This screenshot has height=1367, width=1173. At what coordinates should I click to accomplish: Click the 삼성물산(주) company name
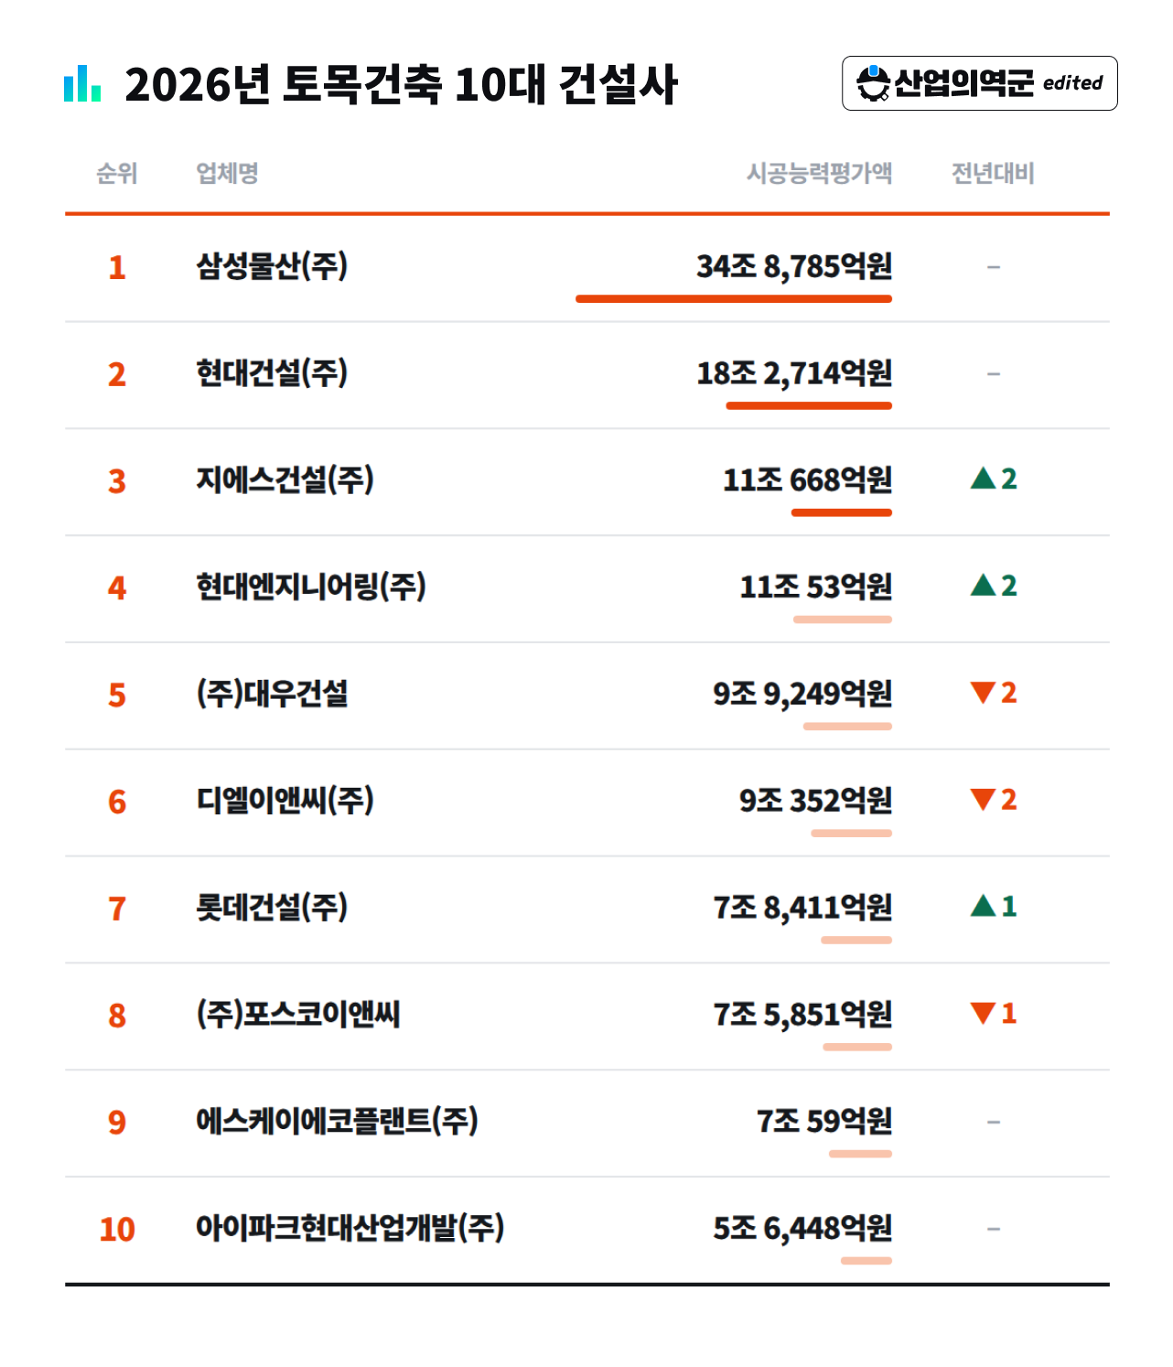272,266
